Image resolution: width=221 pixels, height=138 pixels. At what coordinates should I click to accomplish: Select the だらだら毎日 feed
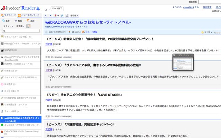(20, 92)
